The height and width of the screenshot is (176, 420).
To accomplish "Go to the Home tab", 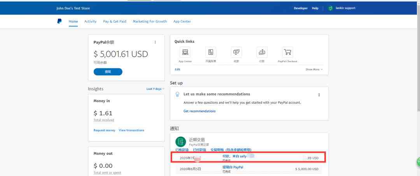I will click(x=73, y=21).
